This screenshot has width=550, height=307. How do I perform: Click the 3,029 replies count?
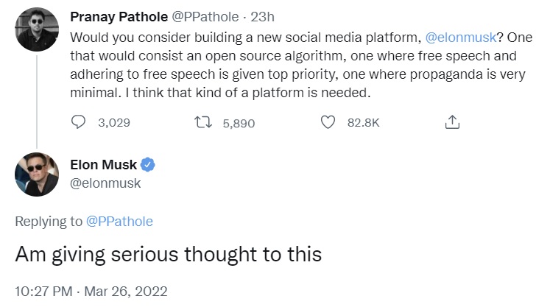(x=113, y=123)
